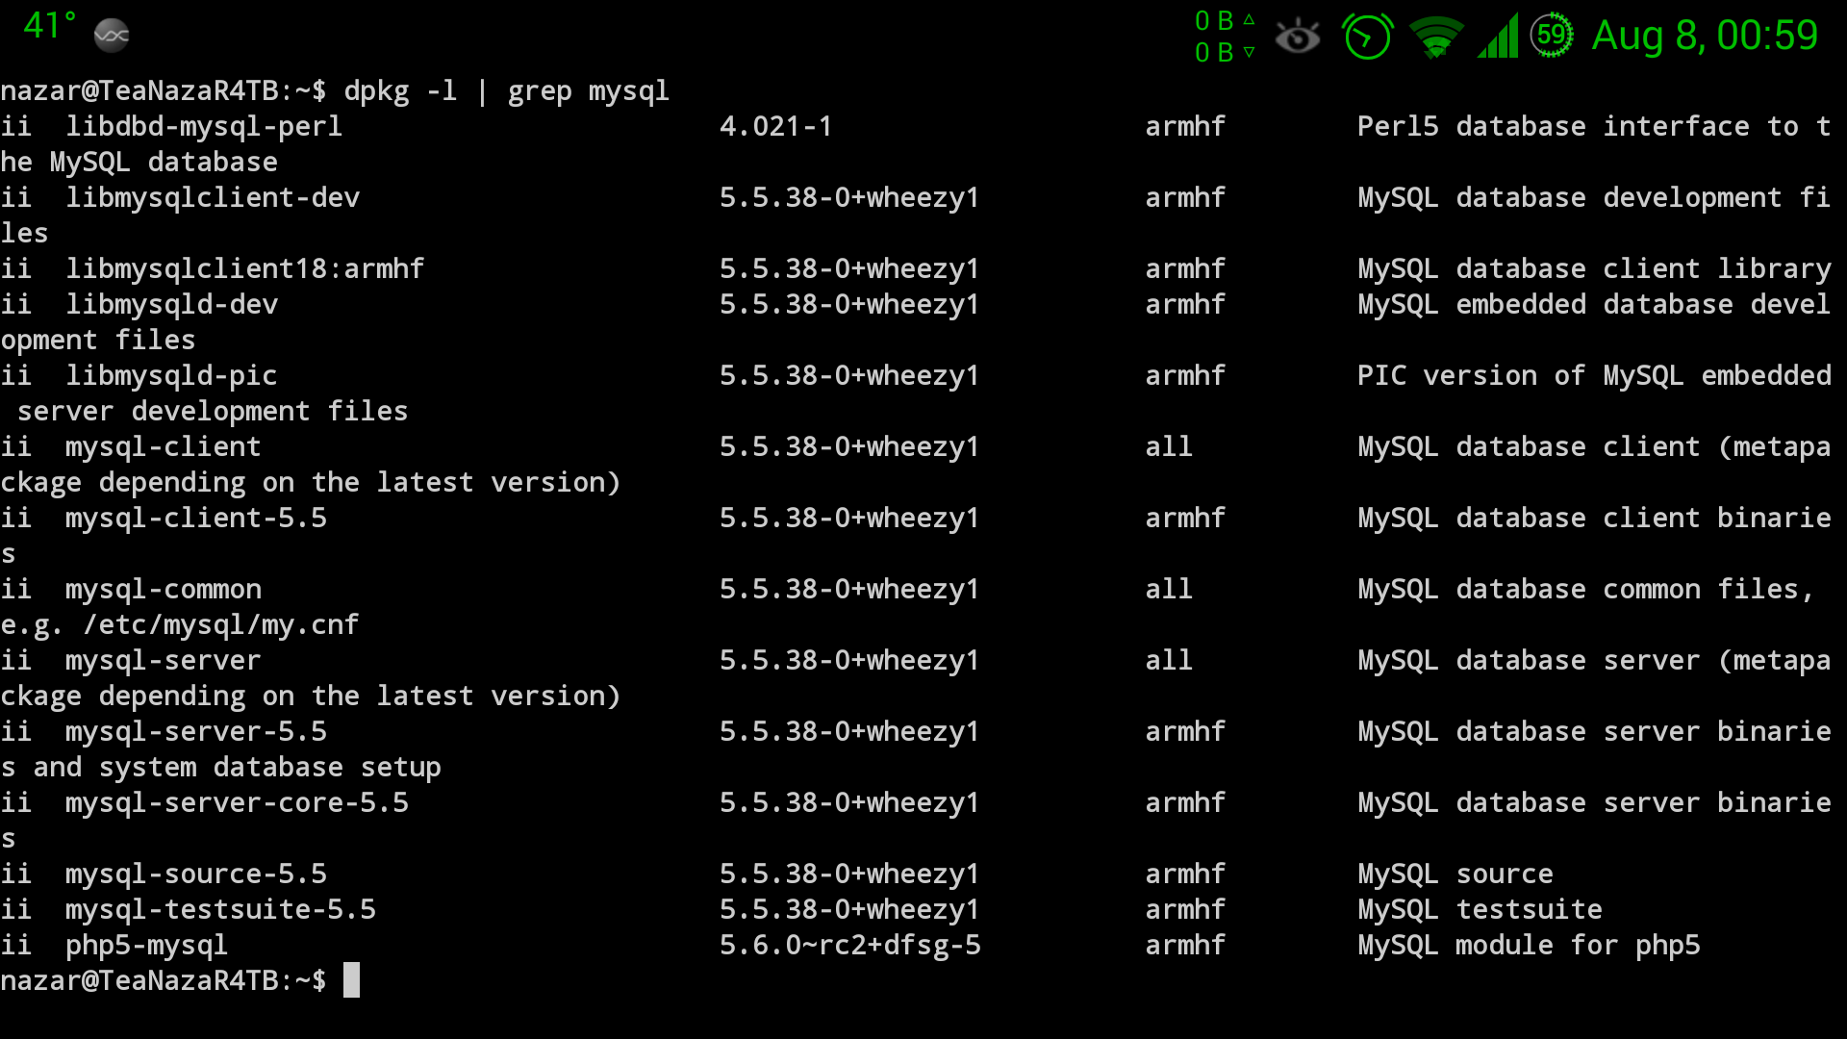Image resolution: width=1847 pixels, height=1039 pixels.
Task: Tap the Aug 8, 00:59 date clock
Action: (1704, 37)
